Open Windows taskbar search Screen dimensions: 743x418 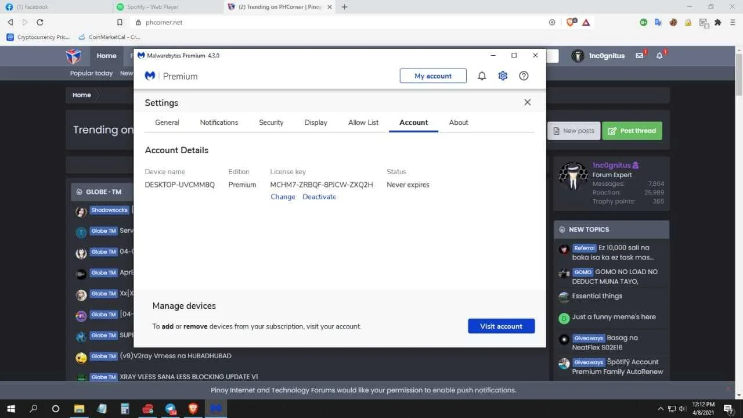pos(33,409)
